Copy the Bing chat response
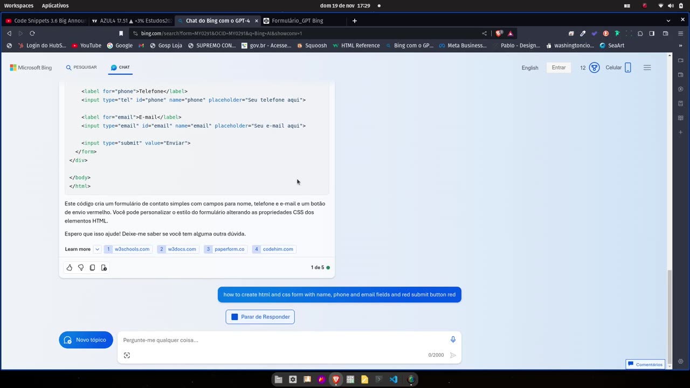This screenshot has height=388, width=690. pyautogui.click(x=92, y=268)
